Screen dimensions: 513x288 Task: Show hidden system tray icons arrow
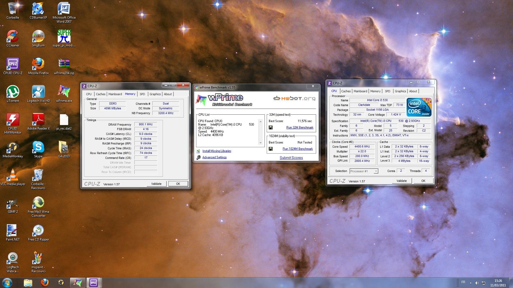(x=471, y=283)
